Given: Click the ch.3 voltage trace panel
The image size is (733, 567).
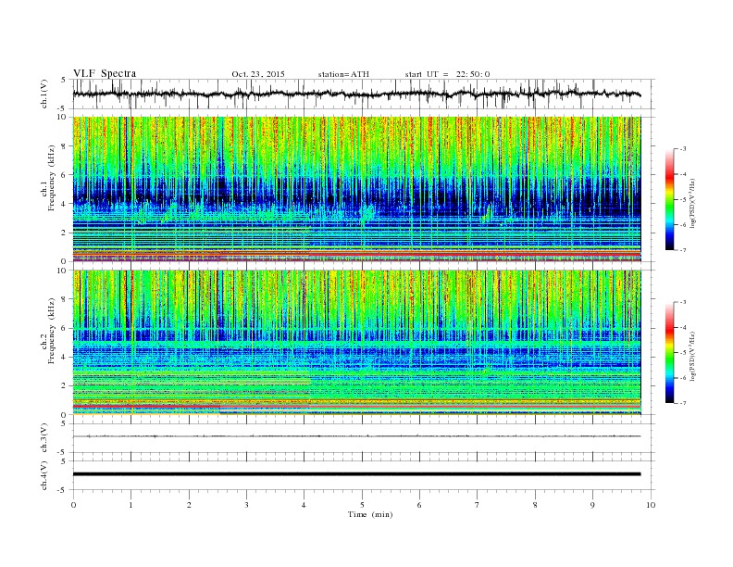Looking at the screenshot, I should point(364,438).
